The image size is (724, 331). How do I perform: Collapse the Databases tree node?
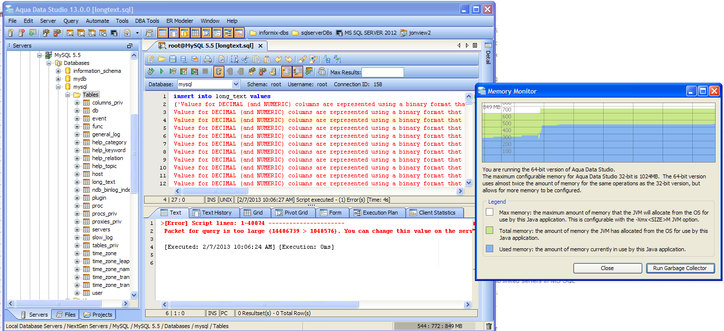coord(50,63)
